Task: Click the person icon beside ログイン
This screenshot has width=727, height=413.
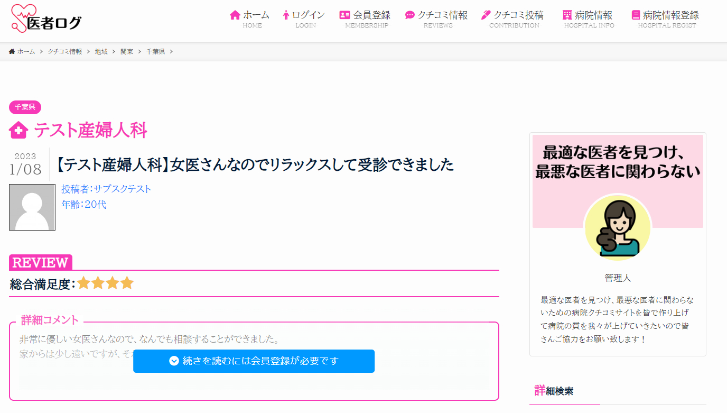Action: click(x=286, y=15)
